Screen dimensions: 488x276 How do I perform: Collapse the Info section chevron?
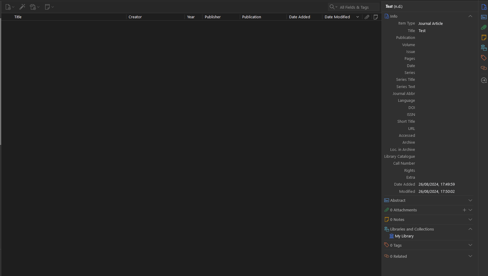(470, 16)
